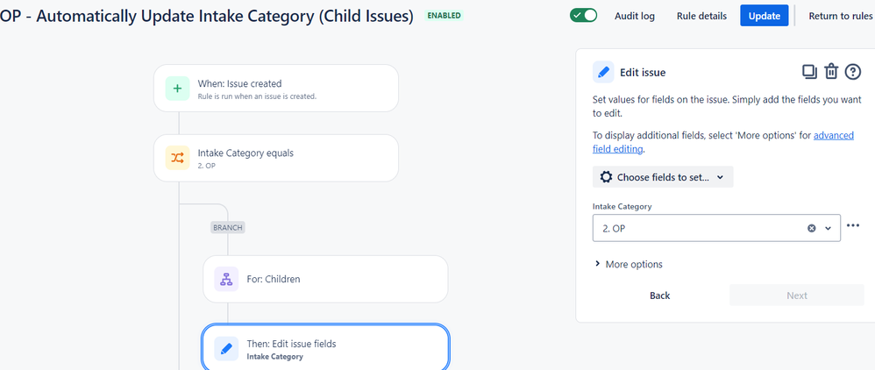Open help for Edit issue

[x=853, y=72]
